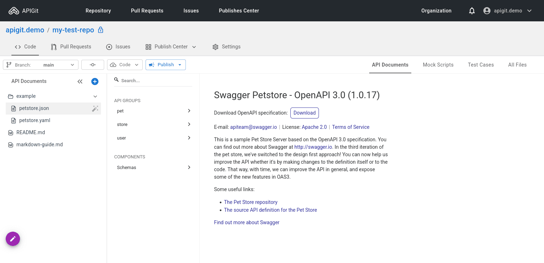Open the apigit.demo account menu chevron
The width and height of the screenshot is (544, 263).
529,11
